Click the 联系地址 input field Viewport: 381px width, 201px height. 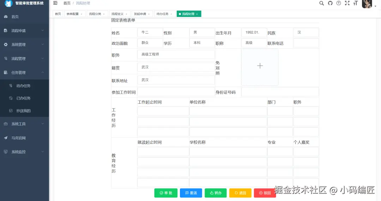(x=176, y=80)
